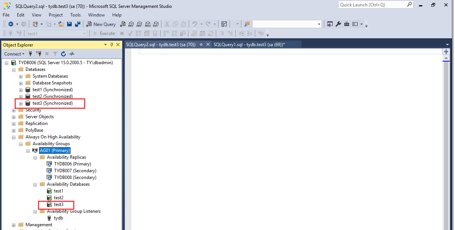Viewport: 455px width, 230px height.
Task: Collapse Always On High Availability
Action: click(x=14, y=137)
